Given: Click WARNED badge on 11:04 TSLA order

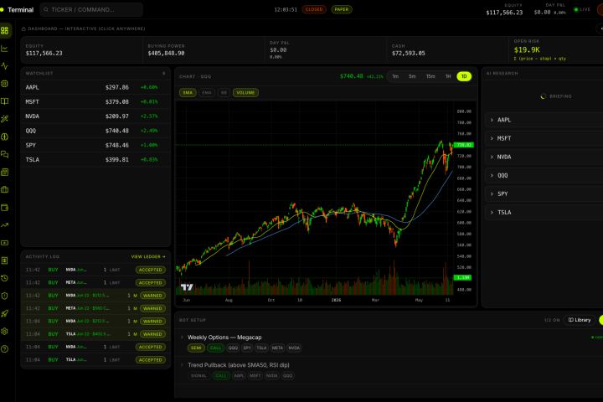Looking at the screenshot, I should click(x=152, y=334).
